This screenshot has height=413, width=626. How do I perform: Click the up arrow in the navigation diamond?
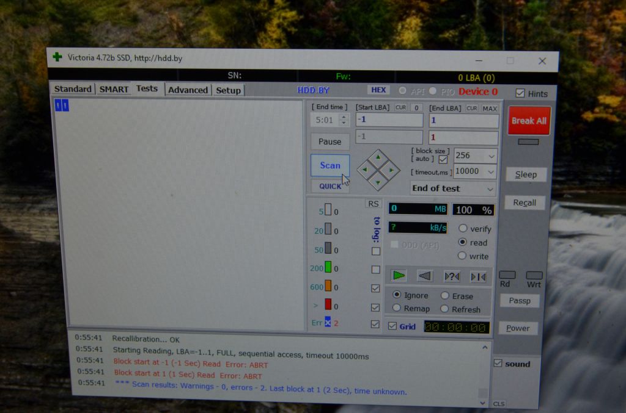pos(378,157)
